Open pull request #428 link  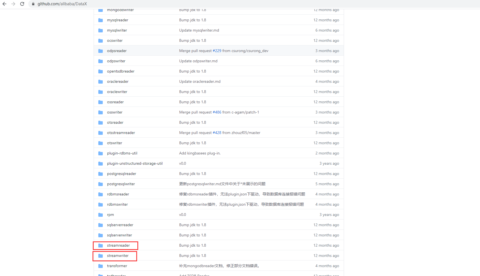[217, 133]
